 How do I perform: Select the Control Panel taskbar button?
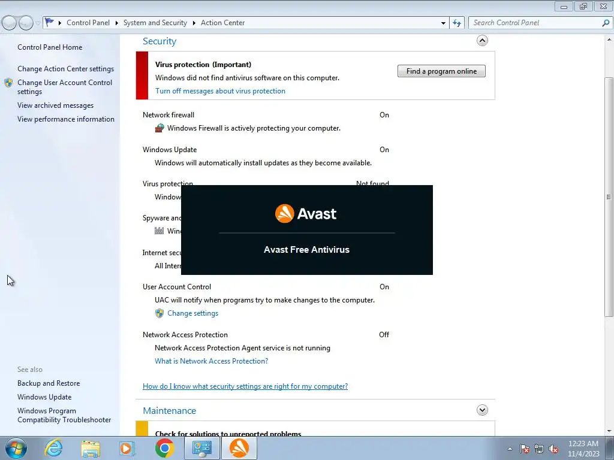click(201, 448)
